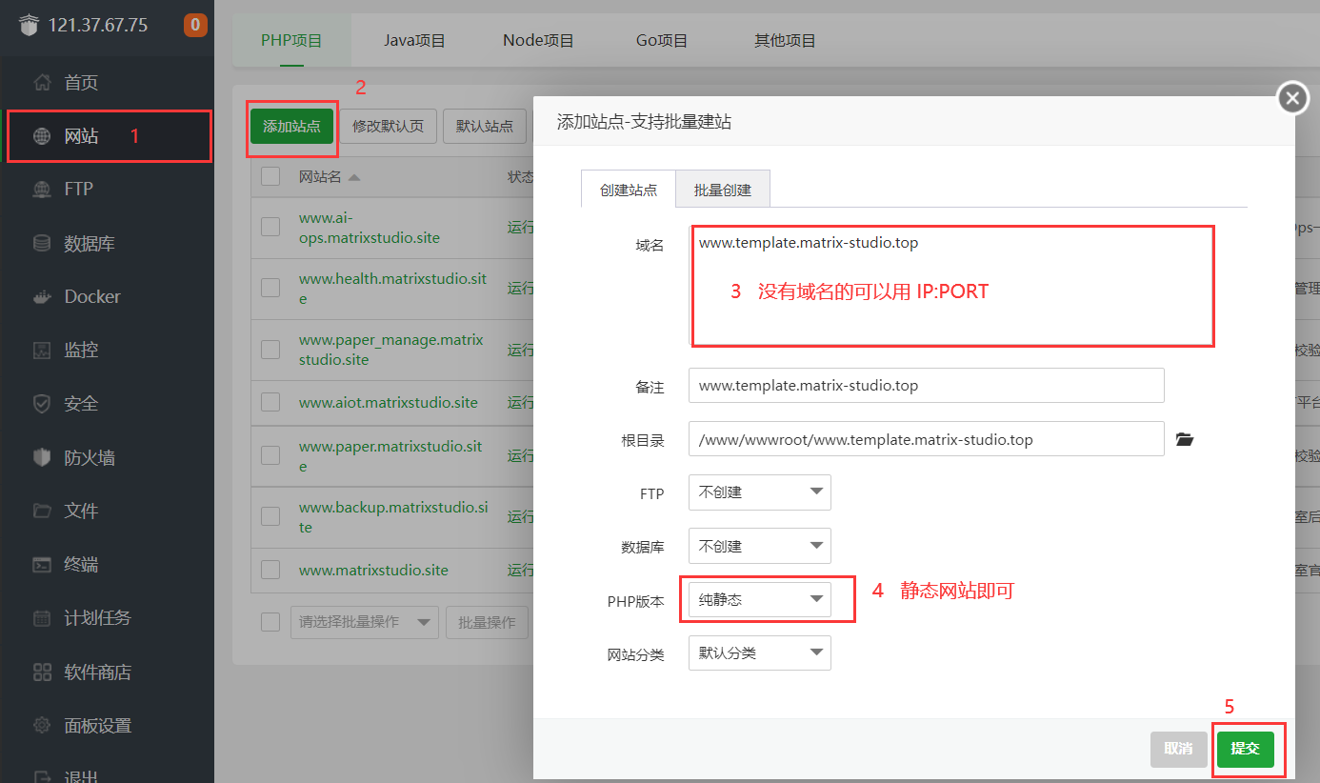The width and height of the screenshot is (1320, 783).
Task: Click the 修改默认页 button
Action: 388,126
